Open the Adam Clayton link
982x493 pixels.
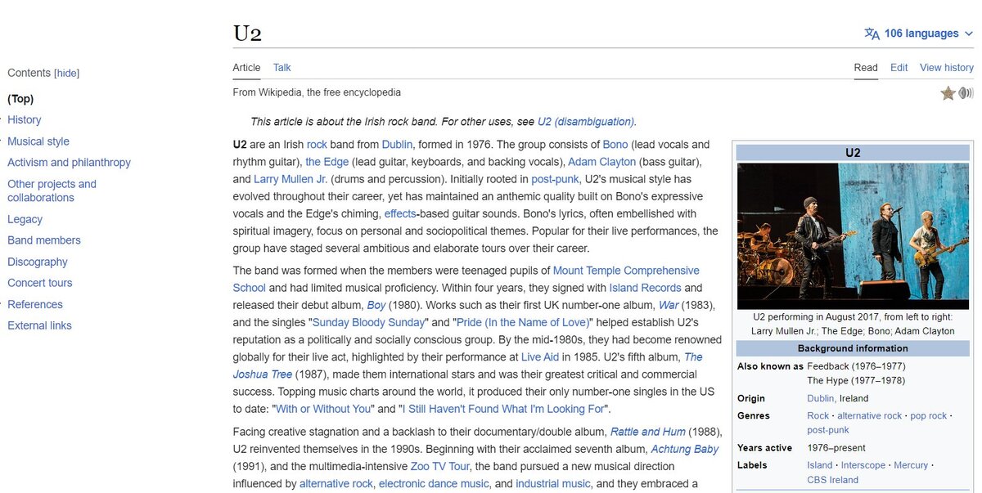(601, 162)
